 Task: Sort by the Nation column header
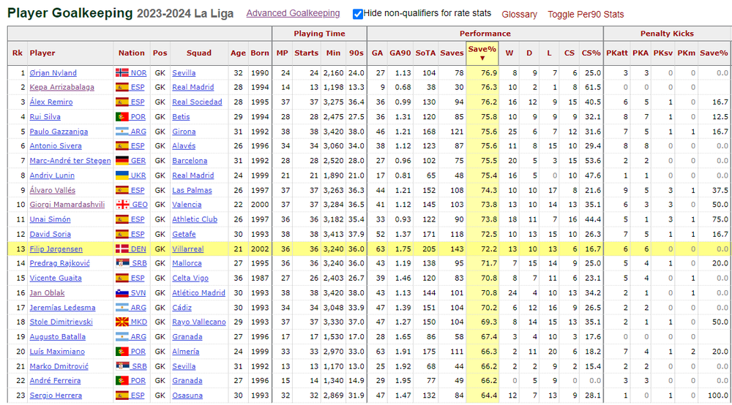click(131, 53)
